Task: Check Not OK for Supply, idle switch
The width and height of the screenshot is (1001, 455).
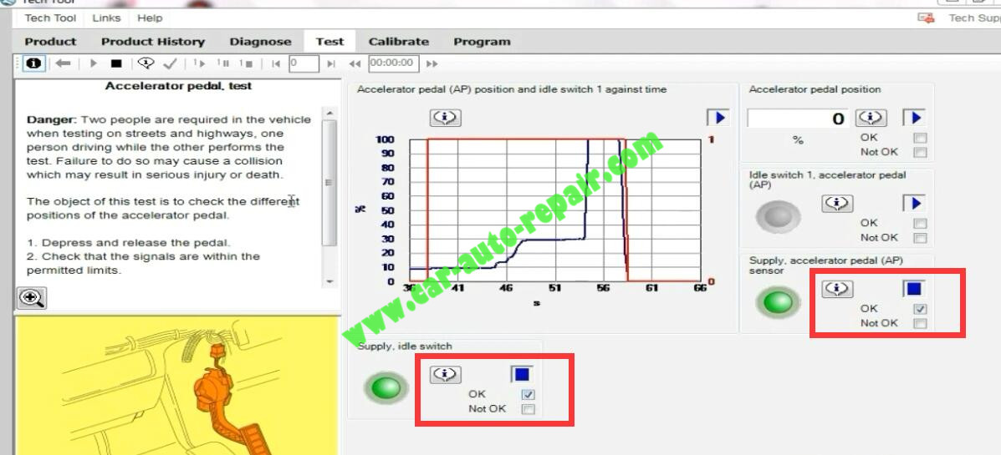Action: coord(528,409)
